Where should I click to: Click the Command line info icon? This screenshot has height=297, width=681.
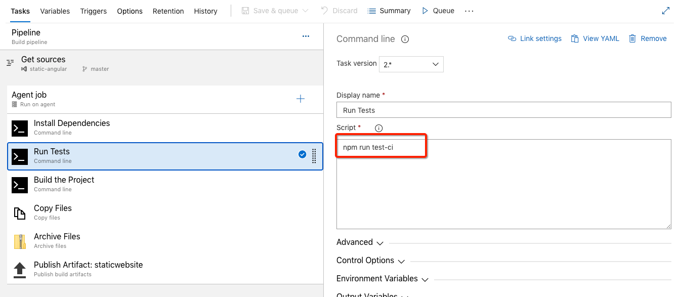pos(405,39)
